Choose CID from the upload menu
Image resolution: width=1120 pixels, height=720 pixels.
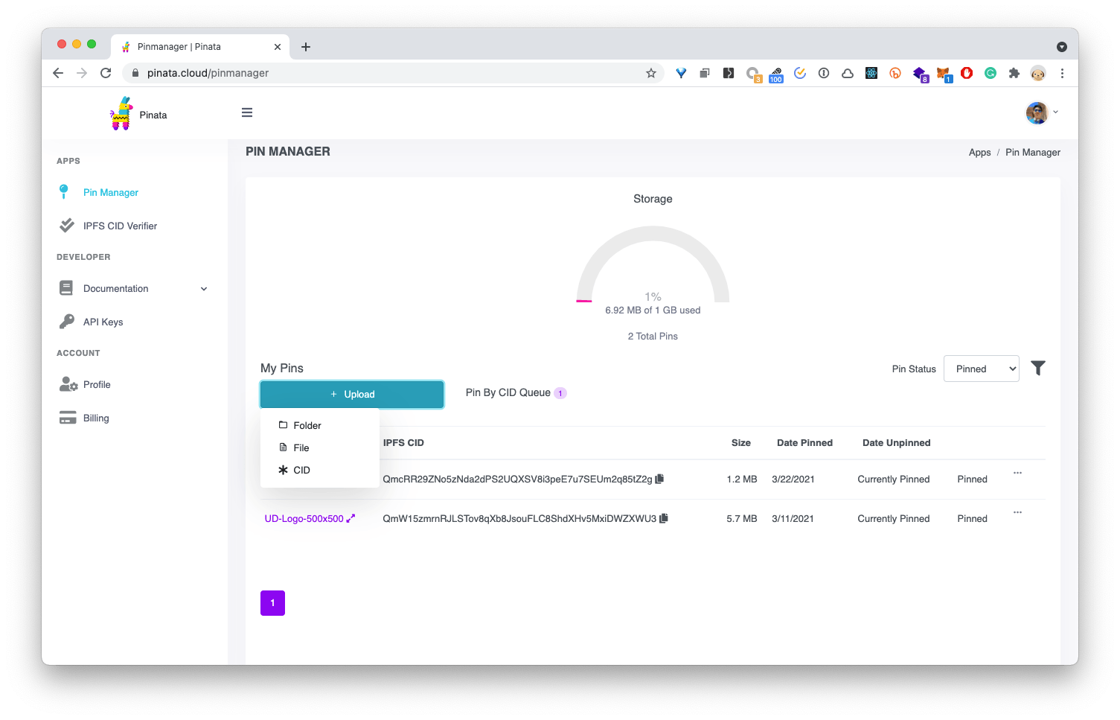click(x=301, y=471)
